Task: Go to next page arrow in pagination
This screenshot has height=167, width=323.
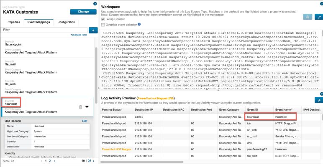Action: [x=54, y=161]
